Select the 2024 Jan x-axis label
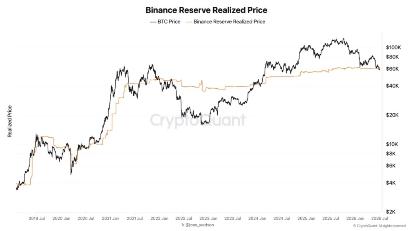The width and height of the screenshot is (415, 231). pos(257,218)
